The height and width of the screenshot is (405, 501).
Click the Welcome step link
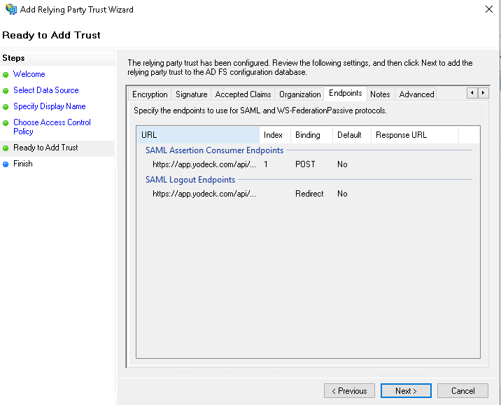(29, 74)
